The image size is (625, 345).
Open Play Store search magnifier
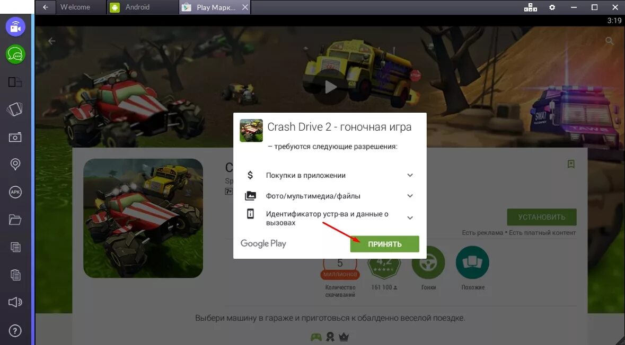coord(609,41)
